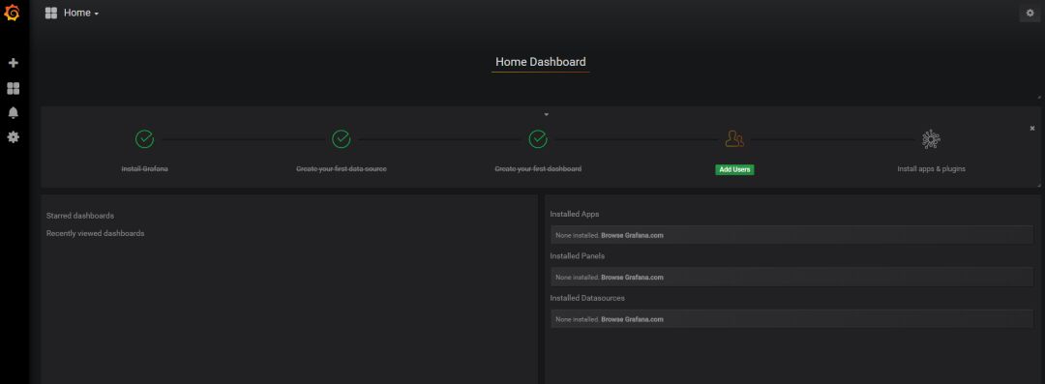The image size is (1045, 384).
Task: Click the Install Grafana green check icon
Action: tap(144, 138)
